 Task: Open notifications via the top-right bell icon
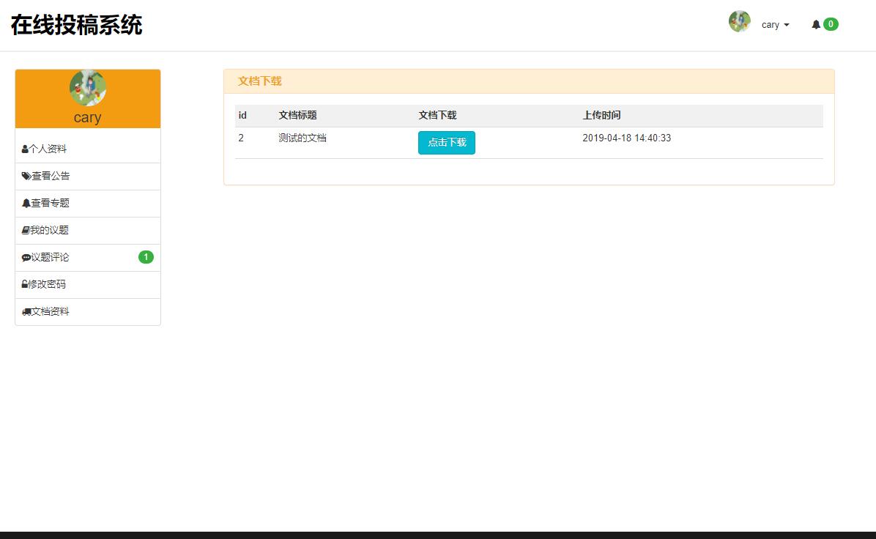coord(816,24)
